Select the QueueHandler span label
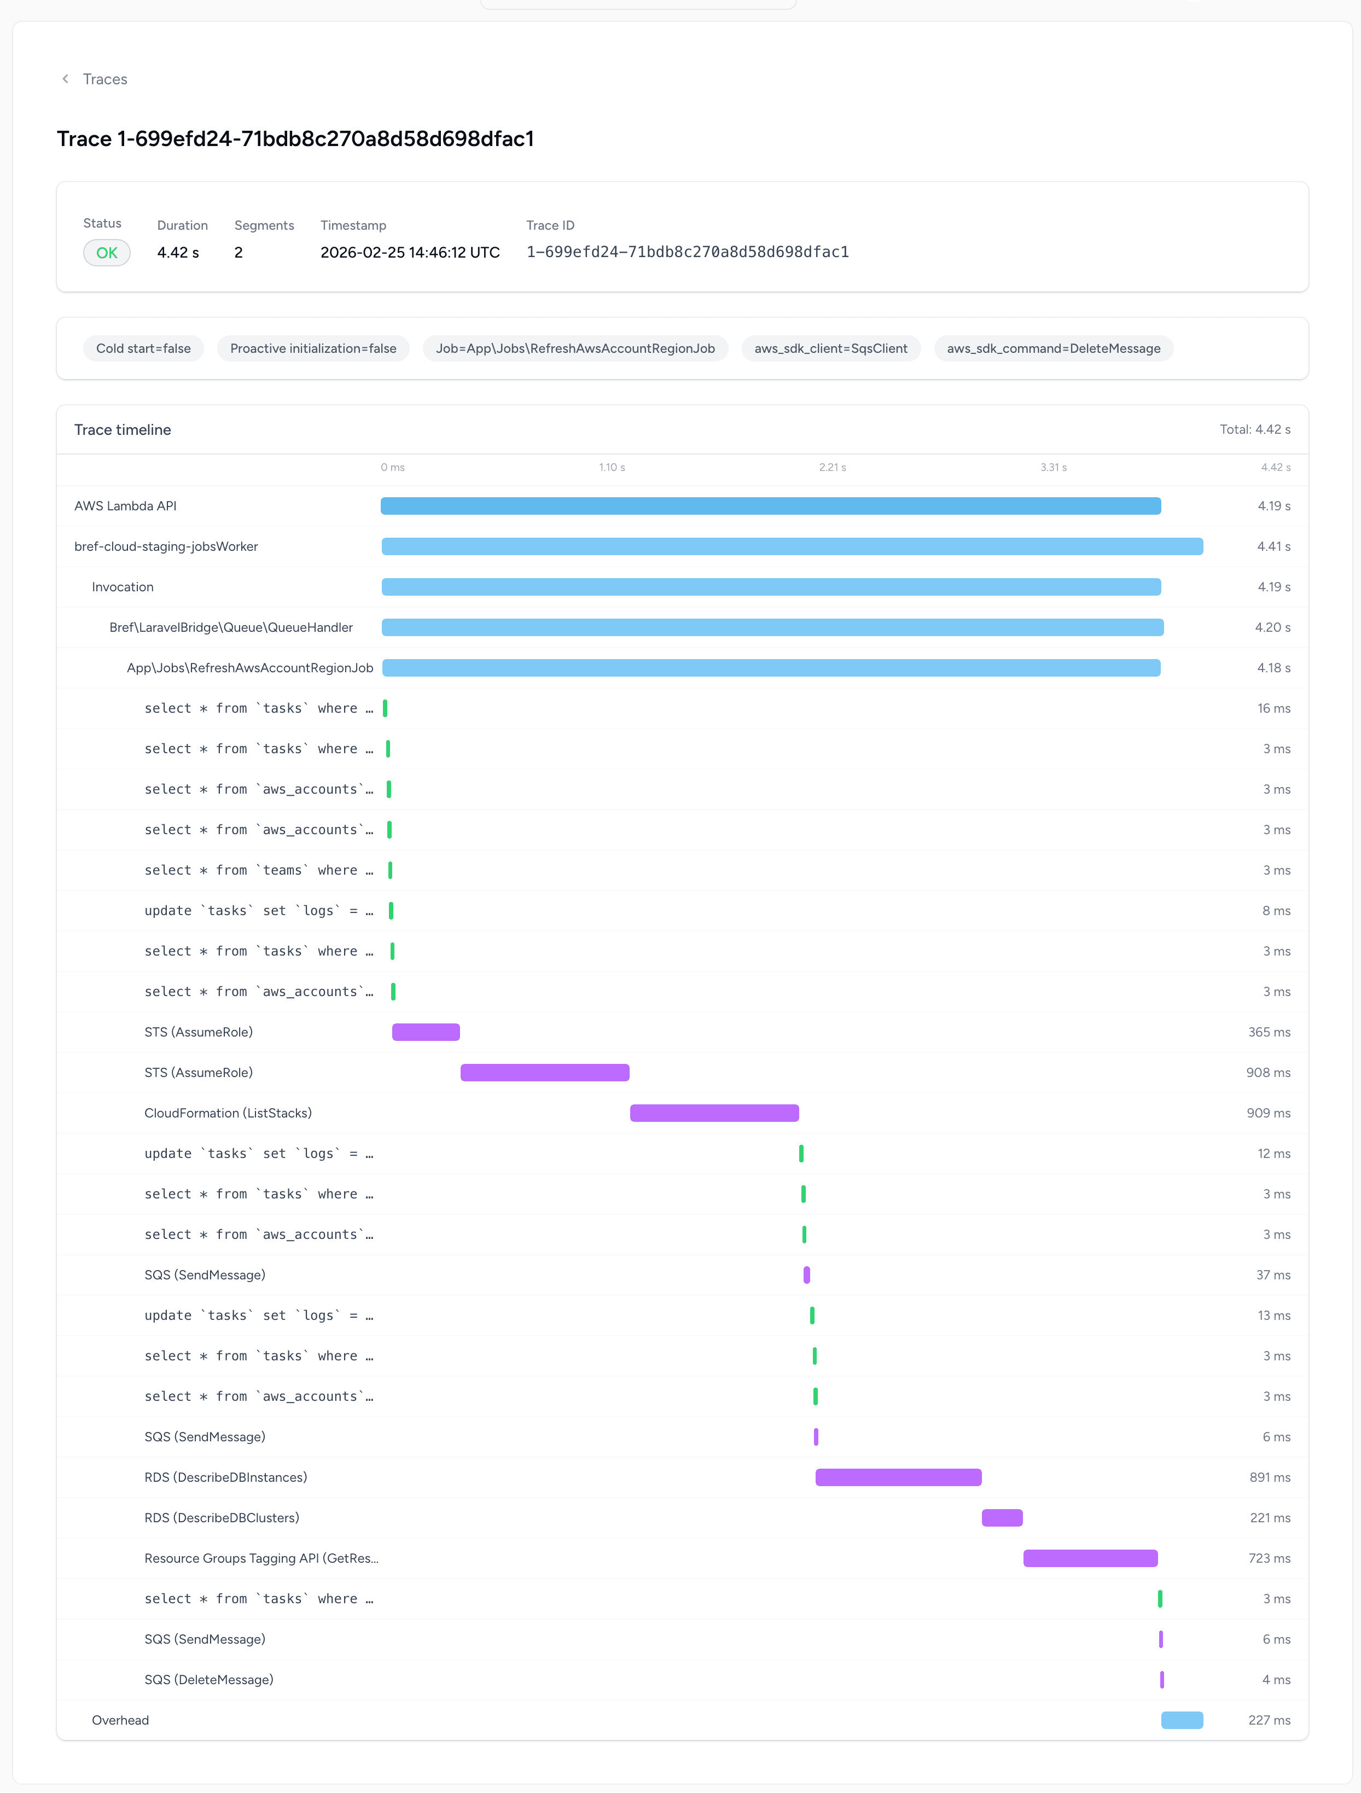 [x=231, y=627]
